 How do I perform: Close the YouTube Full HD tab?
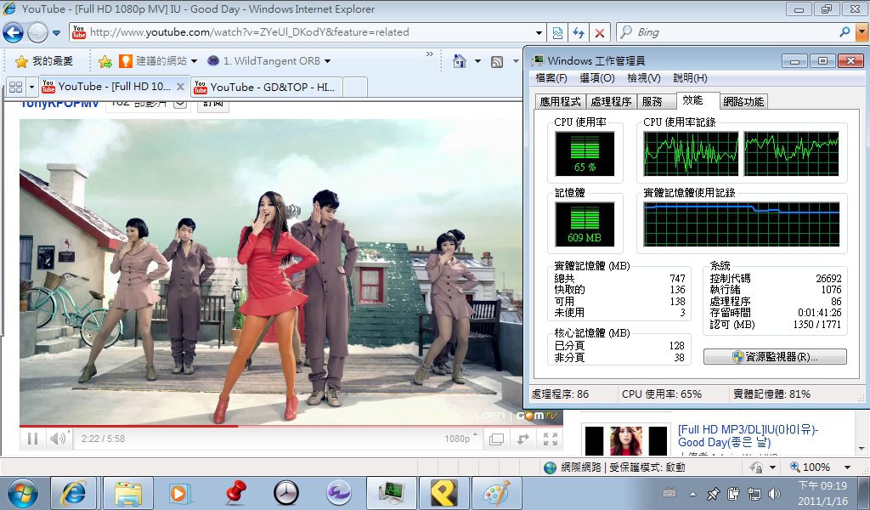coord(180,87)
